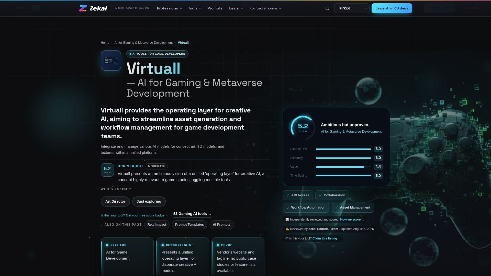This screenshot has width=491, height=276.
Task: Click the chart icon beside Independently reviewed
Action: coord(287,220)
